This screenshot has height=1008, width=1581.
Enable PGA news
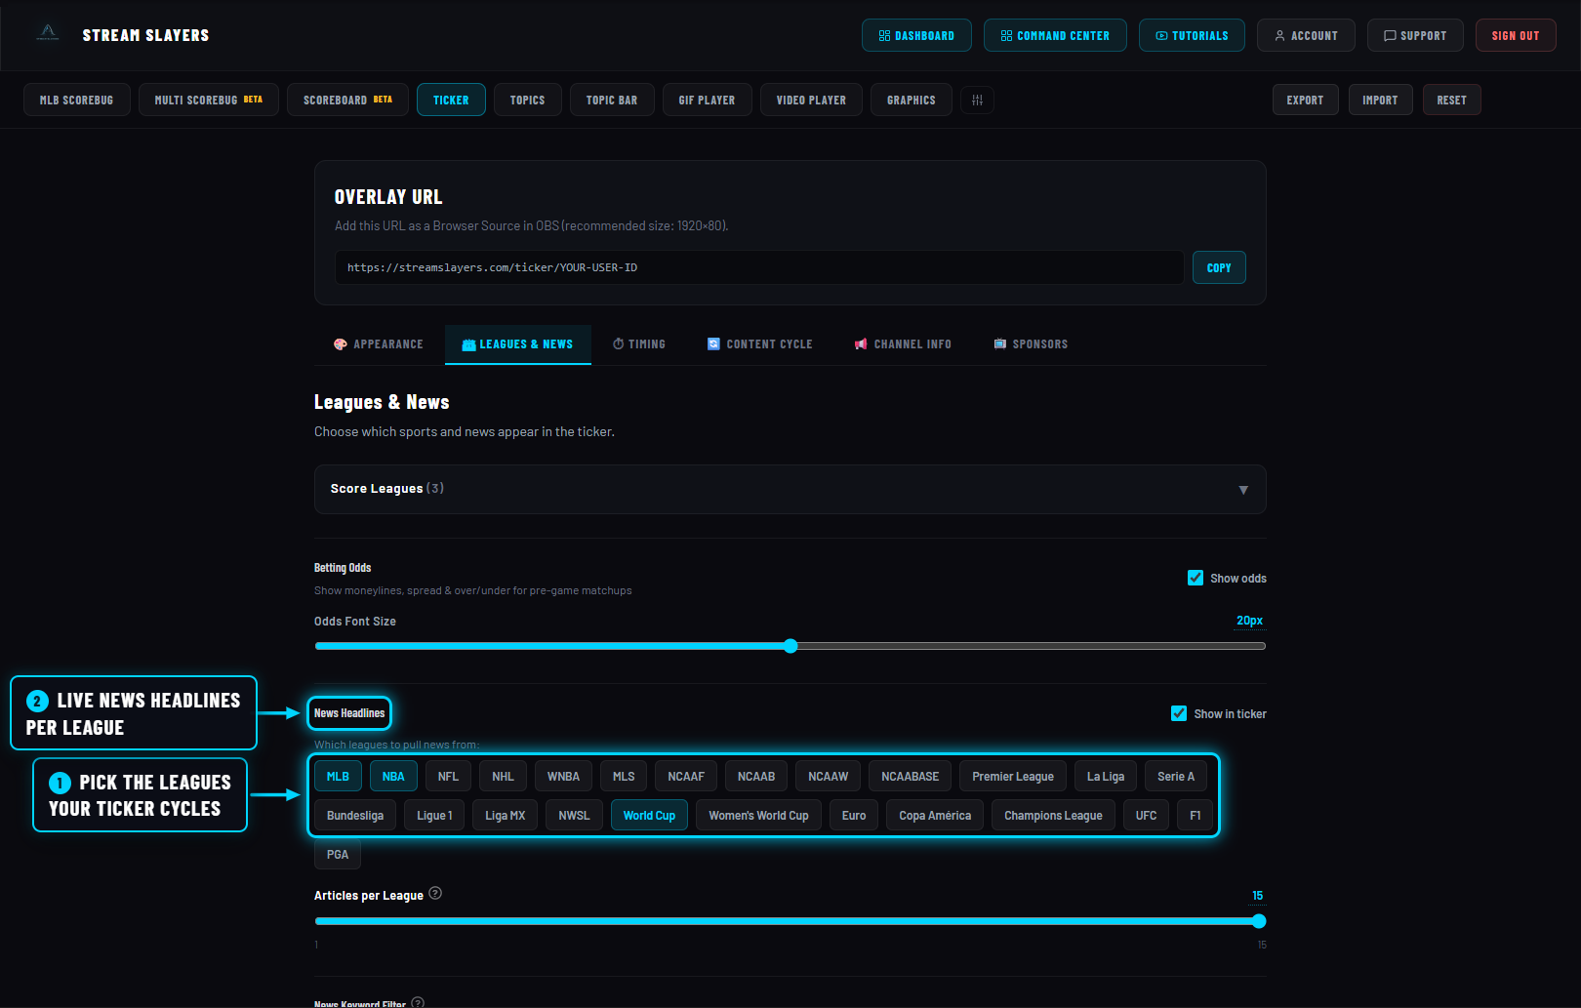338,855
